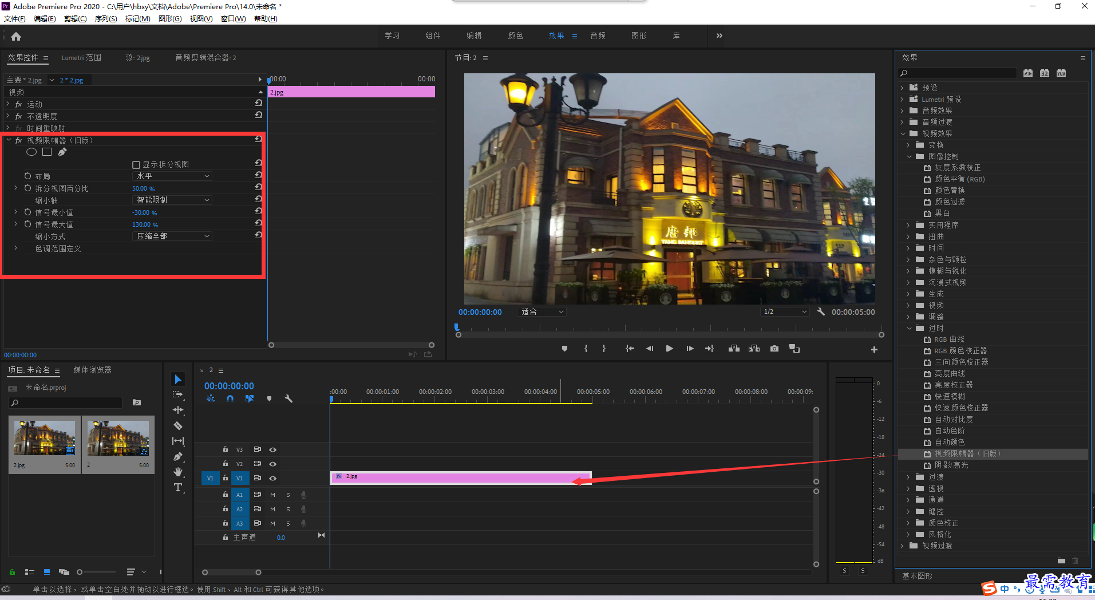Image resolution: width=1095 pixels, height=600 pixels.
Task: Select the Pen tool in timeline toolbox
Action: pos(178,456)
